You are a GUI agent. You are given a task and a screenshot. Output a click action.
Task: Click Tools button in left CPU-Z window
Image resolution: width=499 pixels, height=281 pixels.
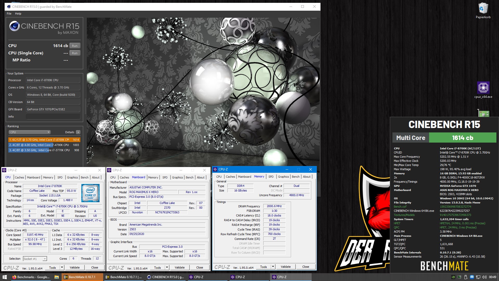[x=52, y=267]
